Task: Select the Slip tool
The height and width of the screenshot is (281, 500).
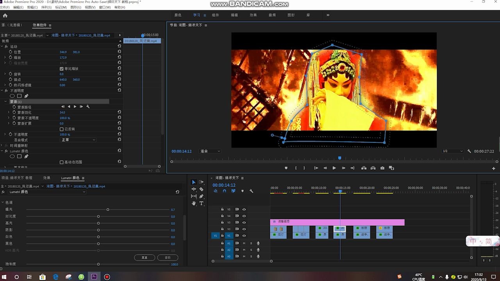Action: point(193,196)
